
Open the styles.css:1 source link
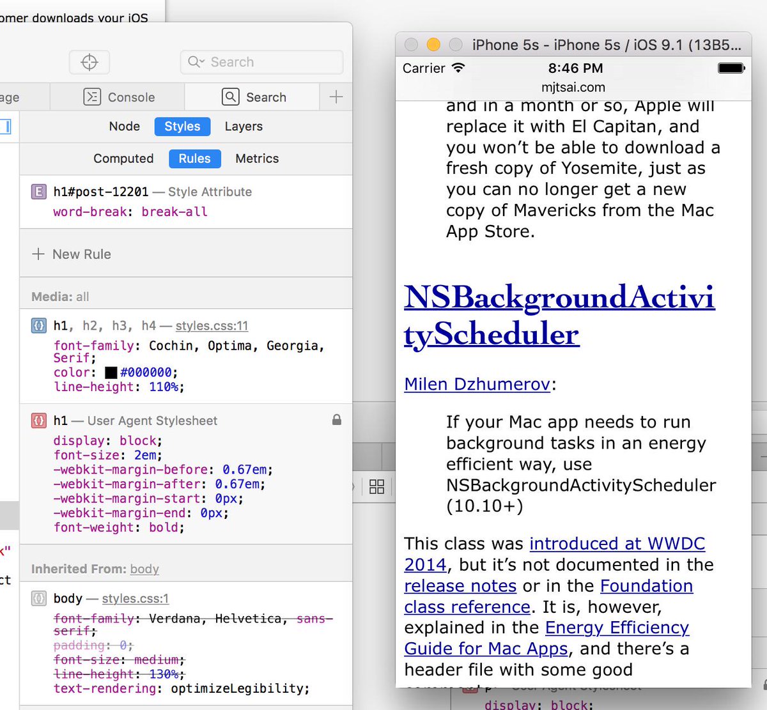(136, 599)
